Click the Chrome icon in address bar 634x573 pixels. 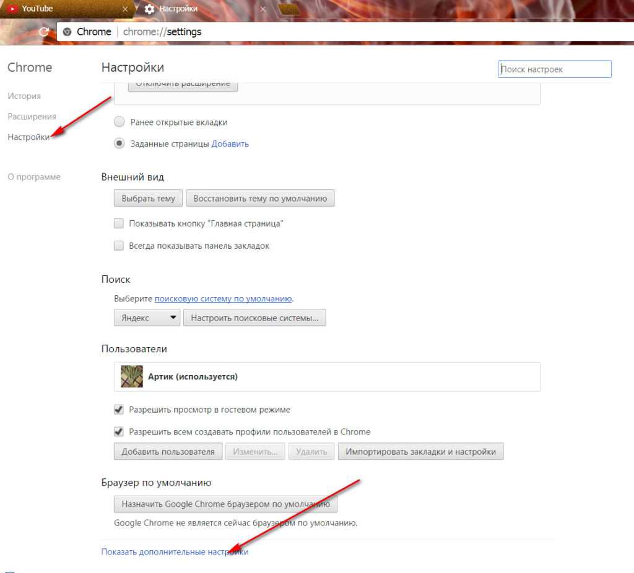pyautogui.click(x=67, y=32)
